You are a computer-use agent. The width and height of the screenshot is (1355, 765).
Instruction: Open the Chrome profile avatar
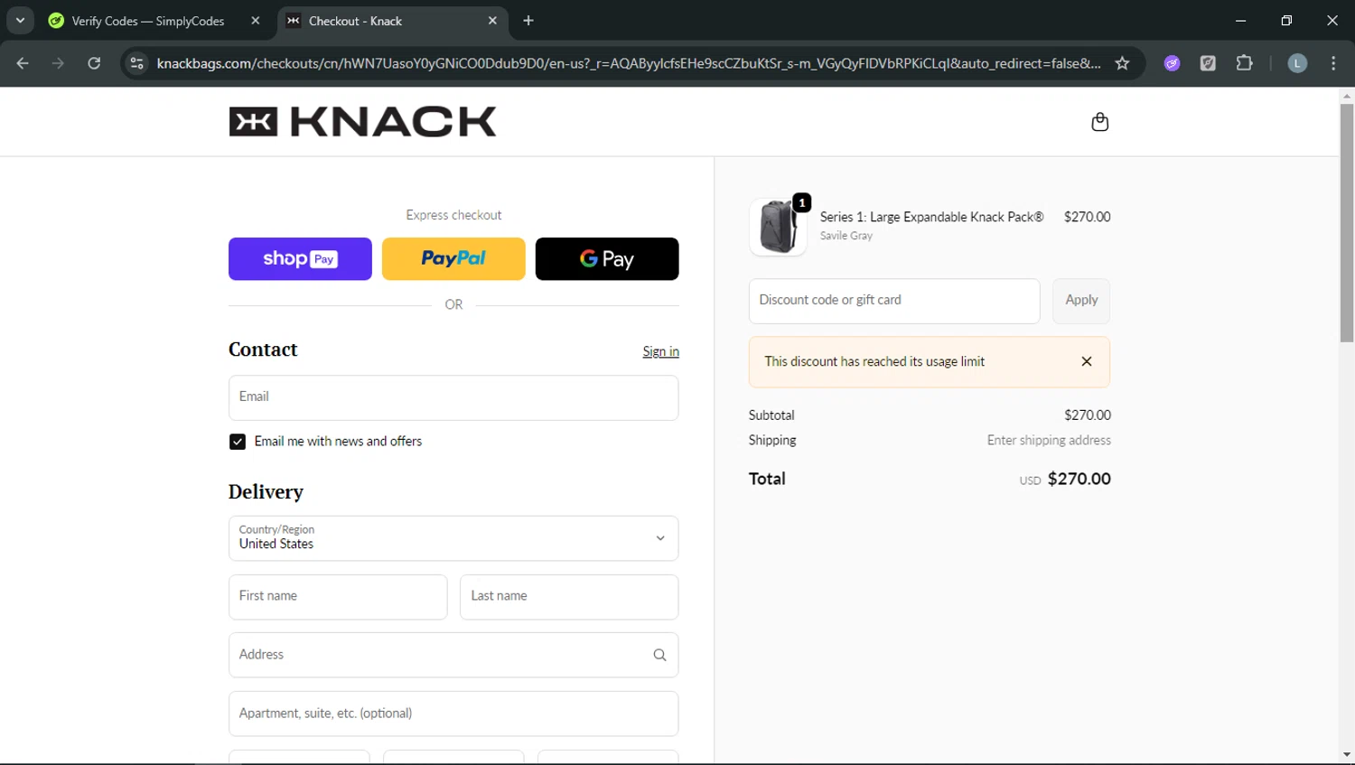pos(1297,63)
